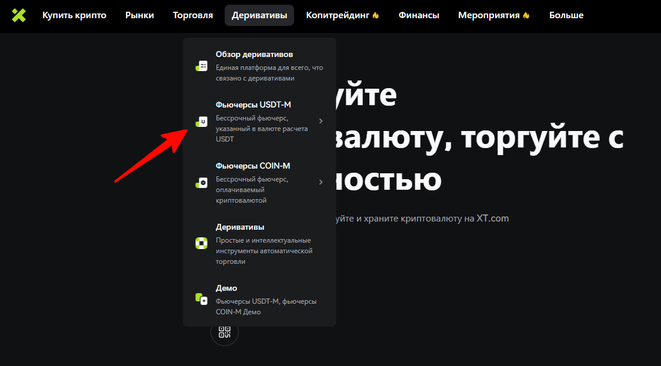The height and width of the screenshot is (366, 661).
Task: Click the Деривативы trading bots description
Action: [x=263, y=251]
